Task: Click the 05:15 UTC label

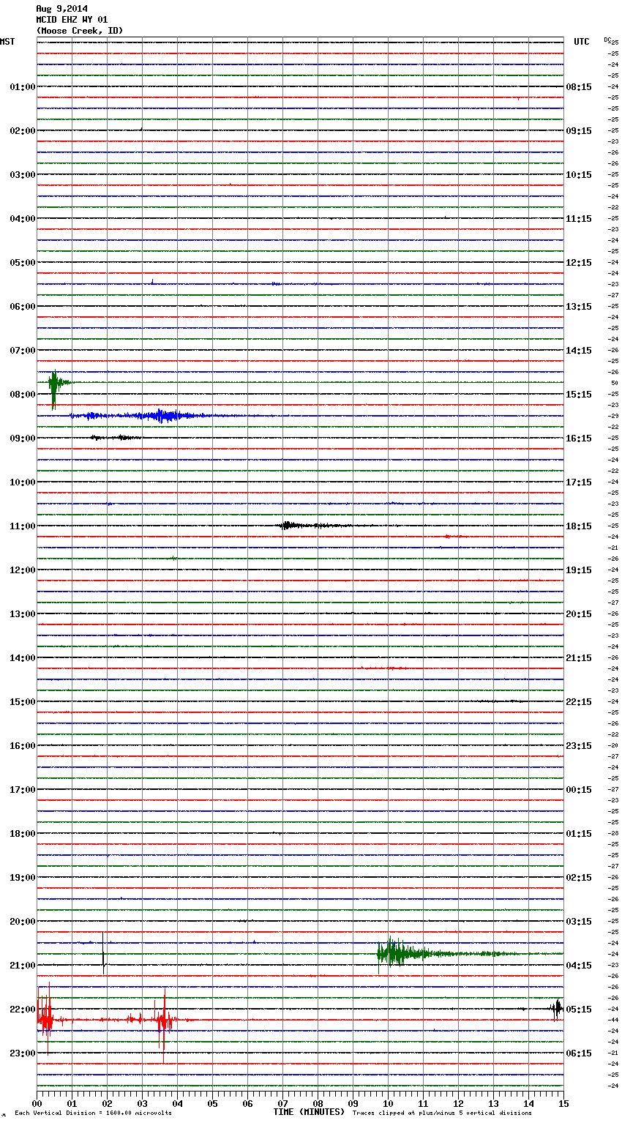Action: 579,1010
